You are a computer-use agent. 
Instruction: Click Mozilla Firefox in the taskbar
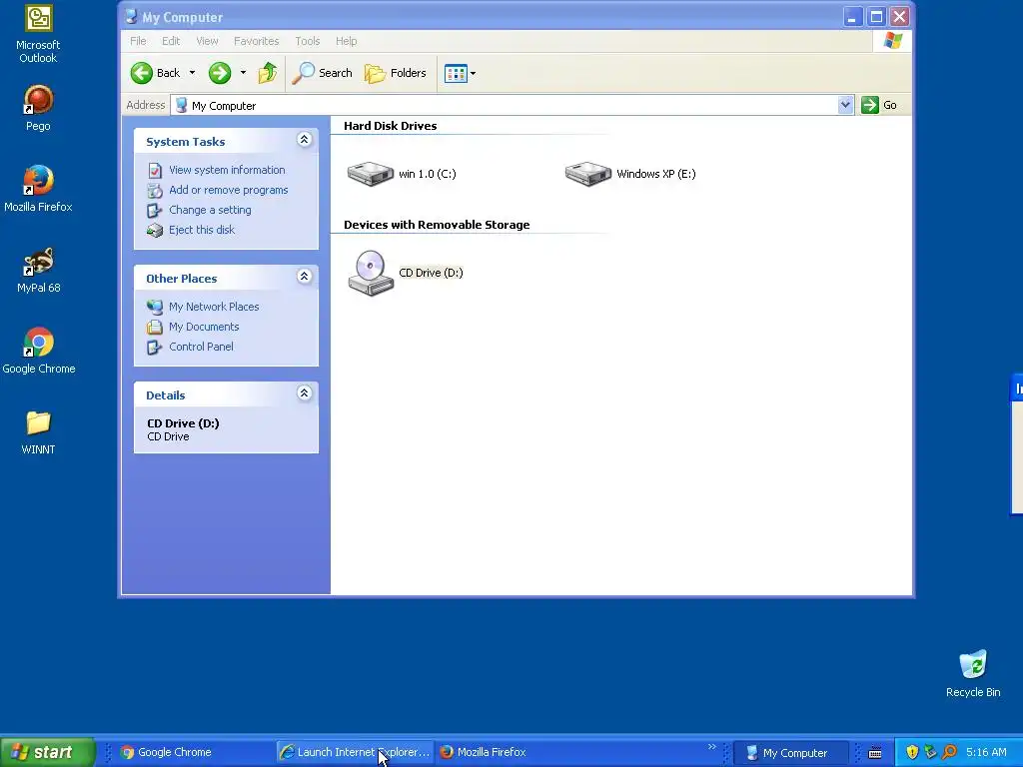click(x=483, y=752)
